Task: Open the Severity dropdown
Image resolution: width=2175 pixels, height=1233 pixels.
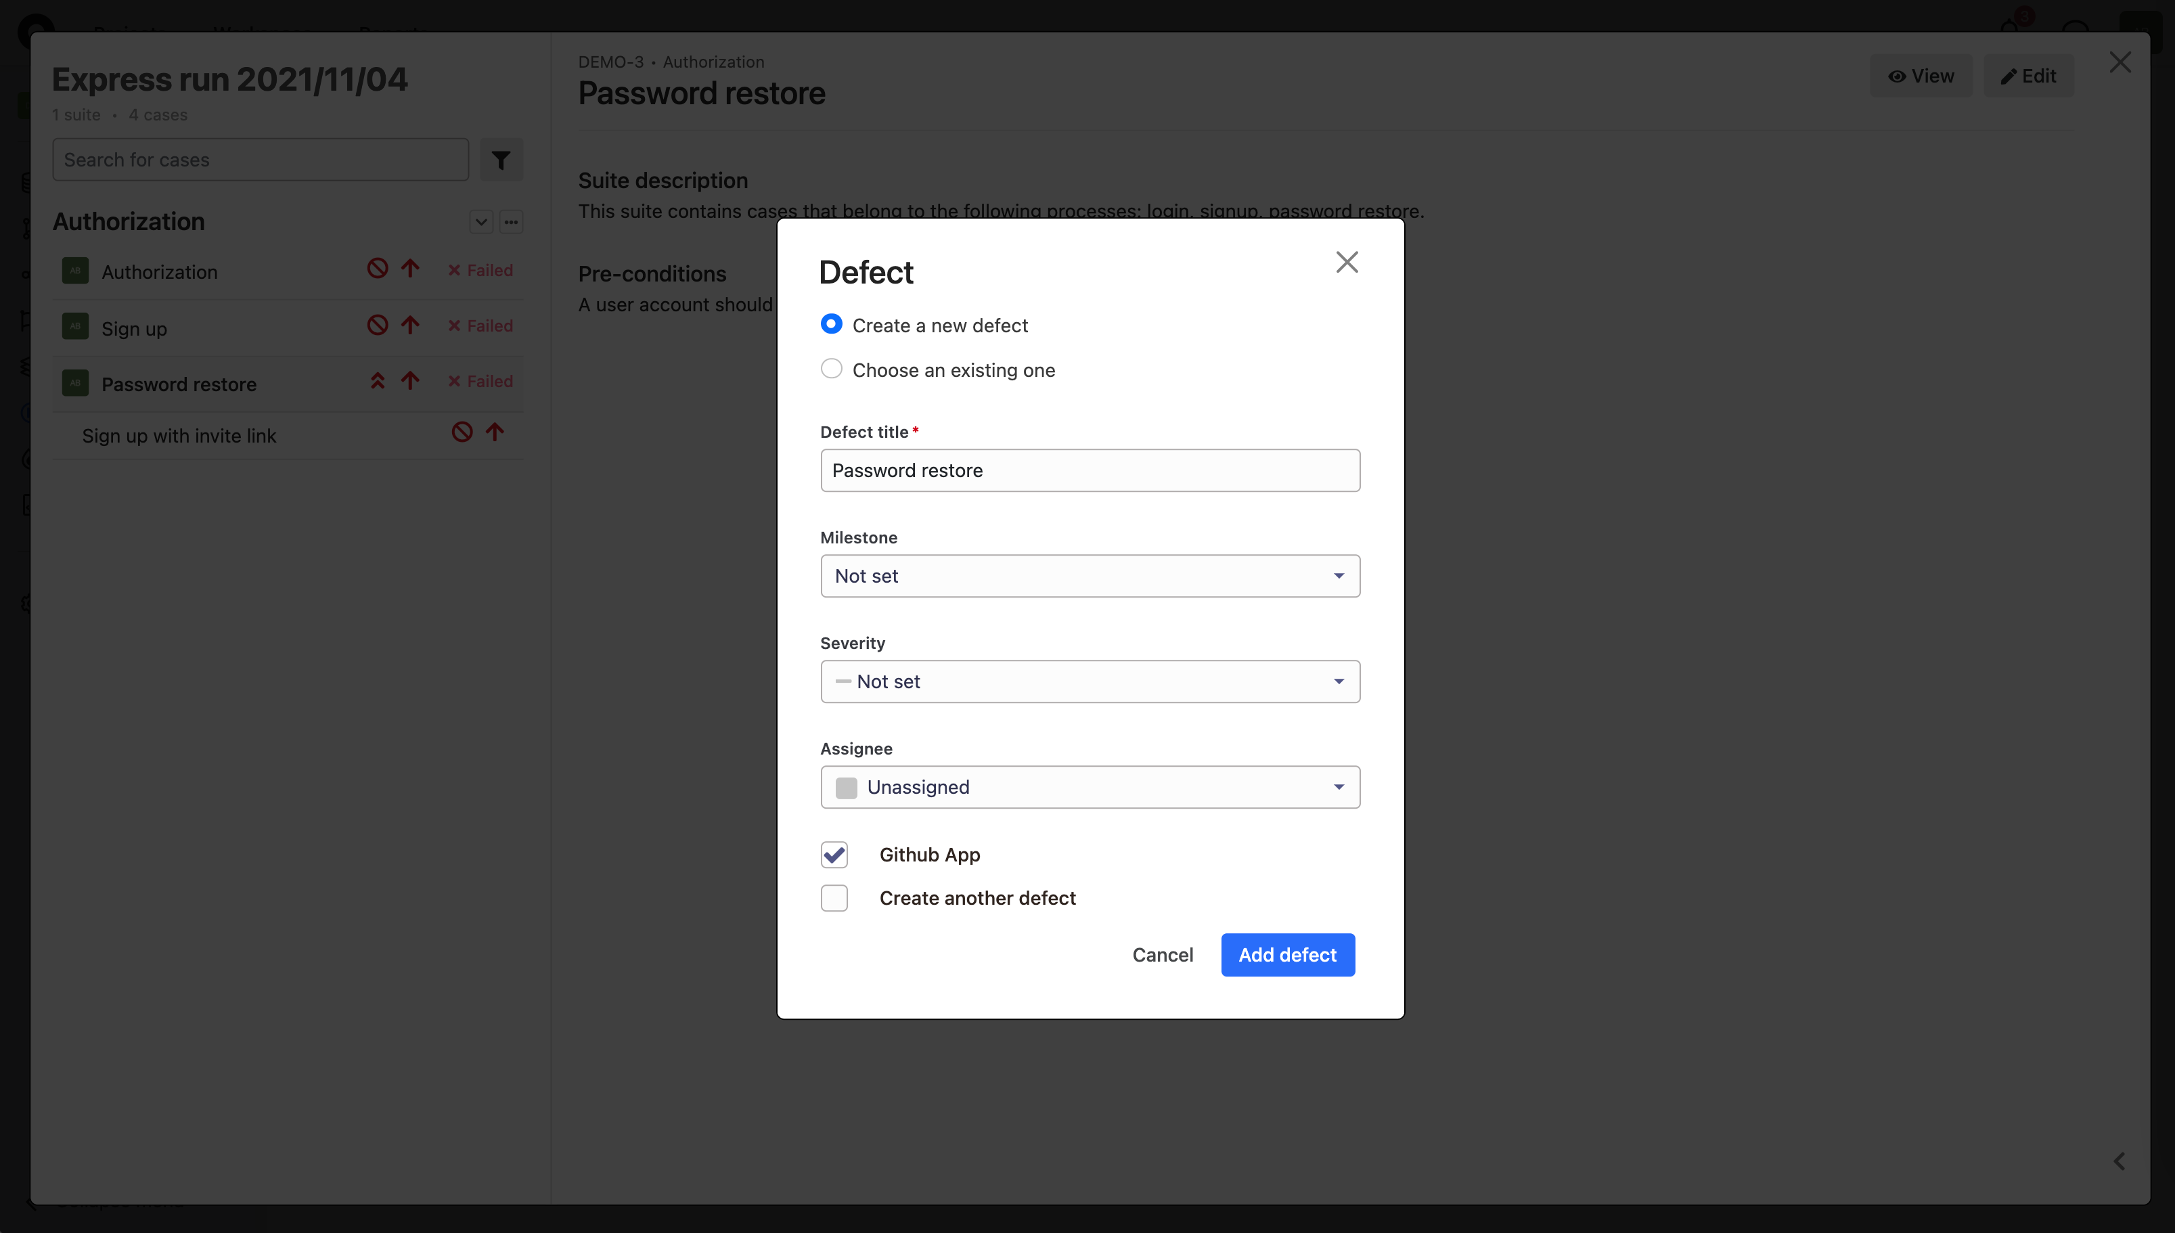Action: [1090, 681]
